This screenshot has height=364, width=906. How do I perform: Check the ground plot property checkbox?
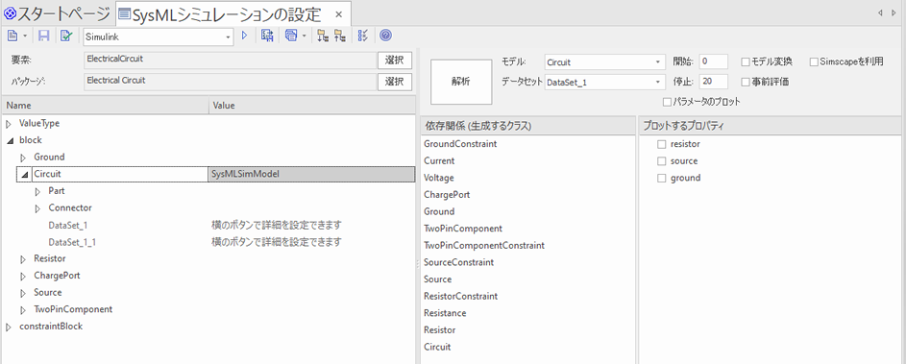662,178
